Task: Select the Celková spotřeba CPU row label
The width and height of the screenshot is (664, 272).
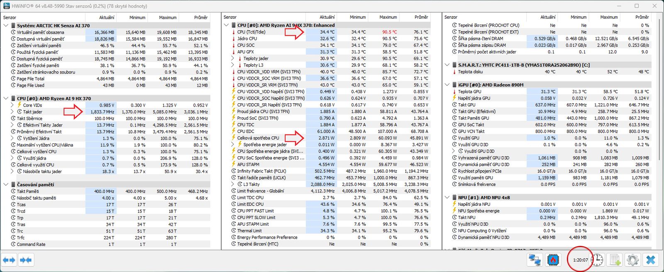Action: [258, 138]
